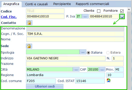Select the Estera radio button
This screenshot has width=132, height=90.
point(108,53)
